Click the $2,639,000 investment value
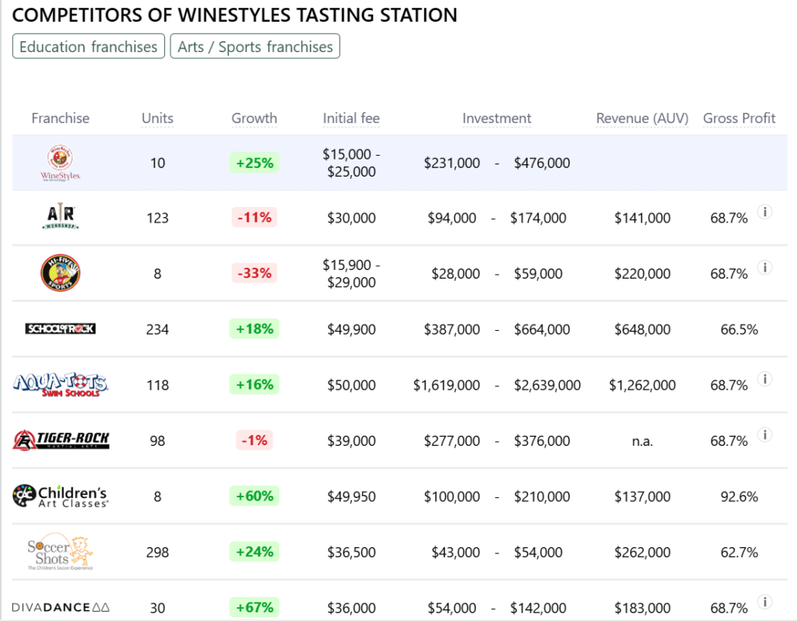This screenshot has width=797, height=621. [x=547, y=385]
